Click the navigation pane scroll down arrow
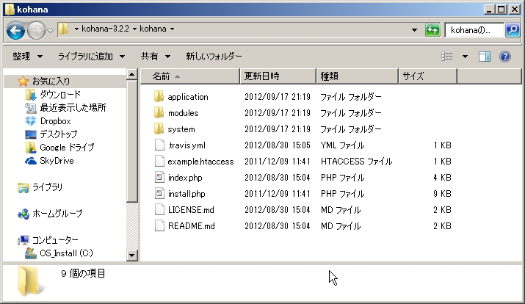The width and height of the screenshot is (525, 304). click(131, 256)
